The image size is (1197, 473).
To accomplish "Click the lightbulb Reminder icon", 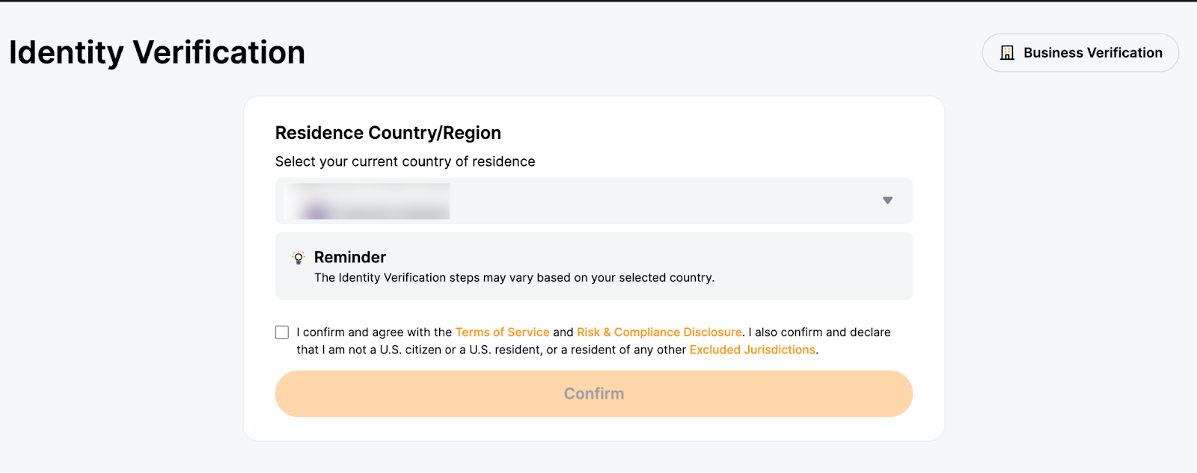I will pyautogui.click(x=298, y=258).
